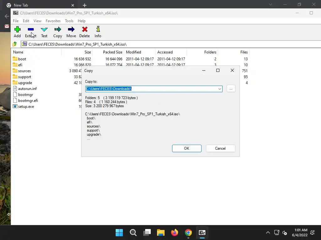Sort by Packed Size column

pyautogui.click(x=108, y=52)
